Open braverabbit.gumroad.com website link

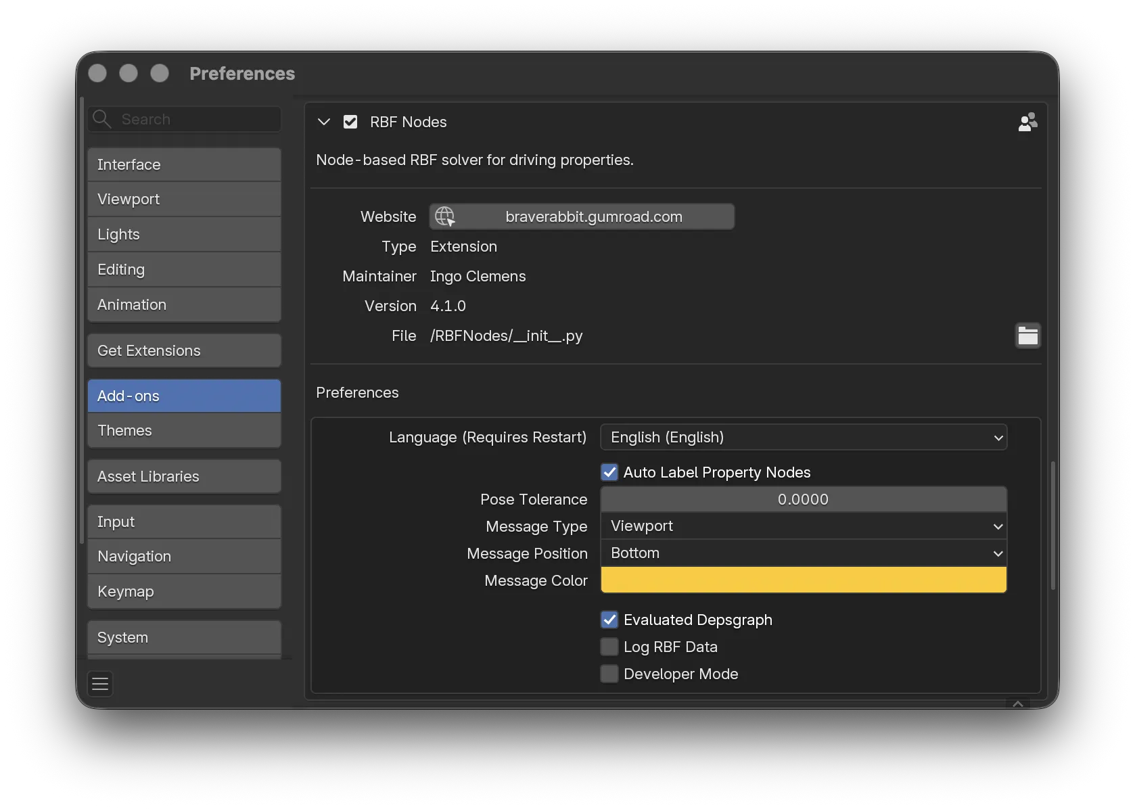(582, 216)
